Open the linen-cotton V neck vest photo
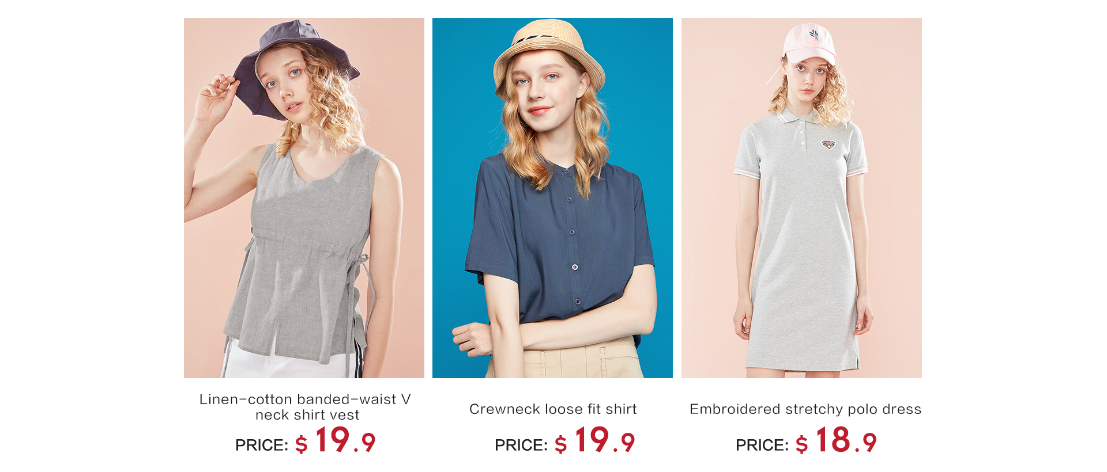Viewport: 1107px width, 472px height. point(304,198)
